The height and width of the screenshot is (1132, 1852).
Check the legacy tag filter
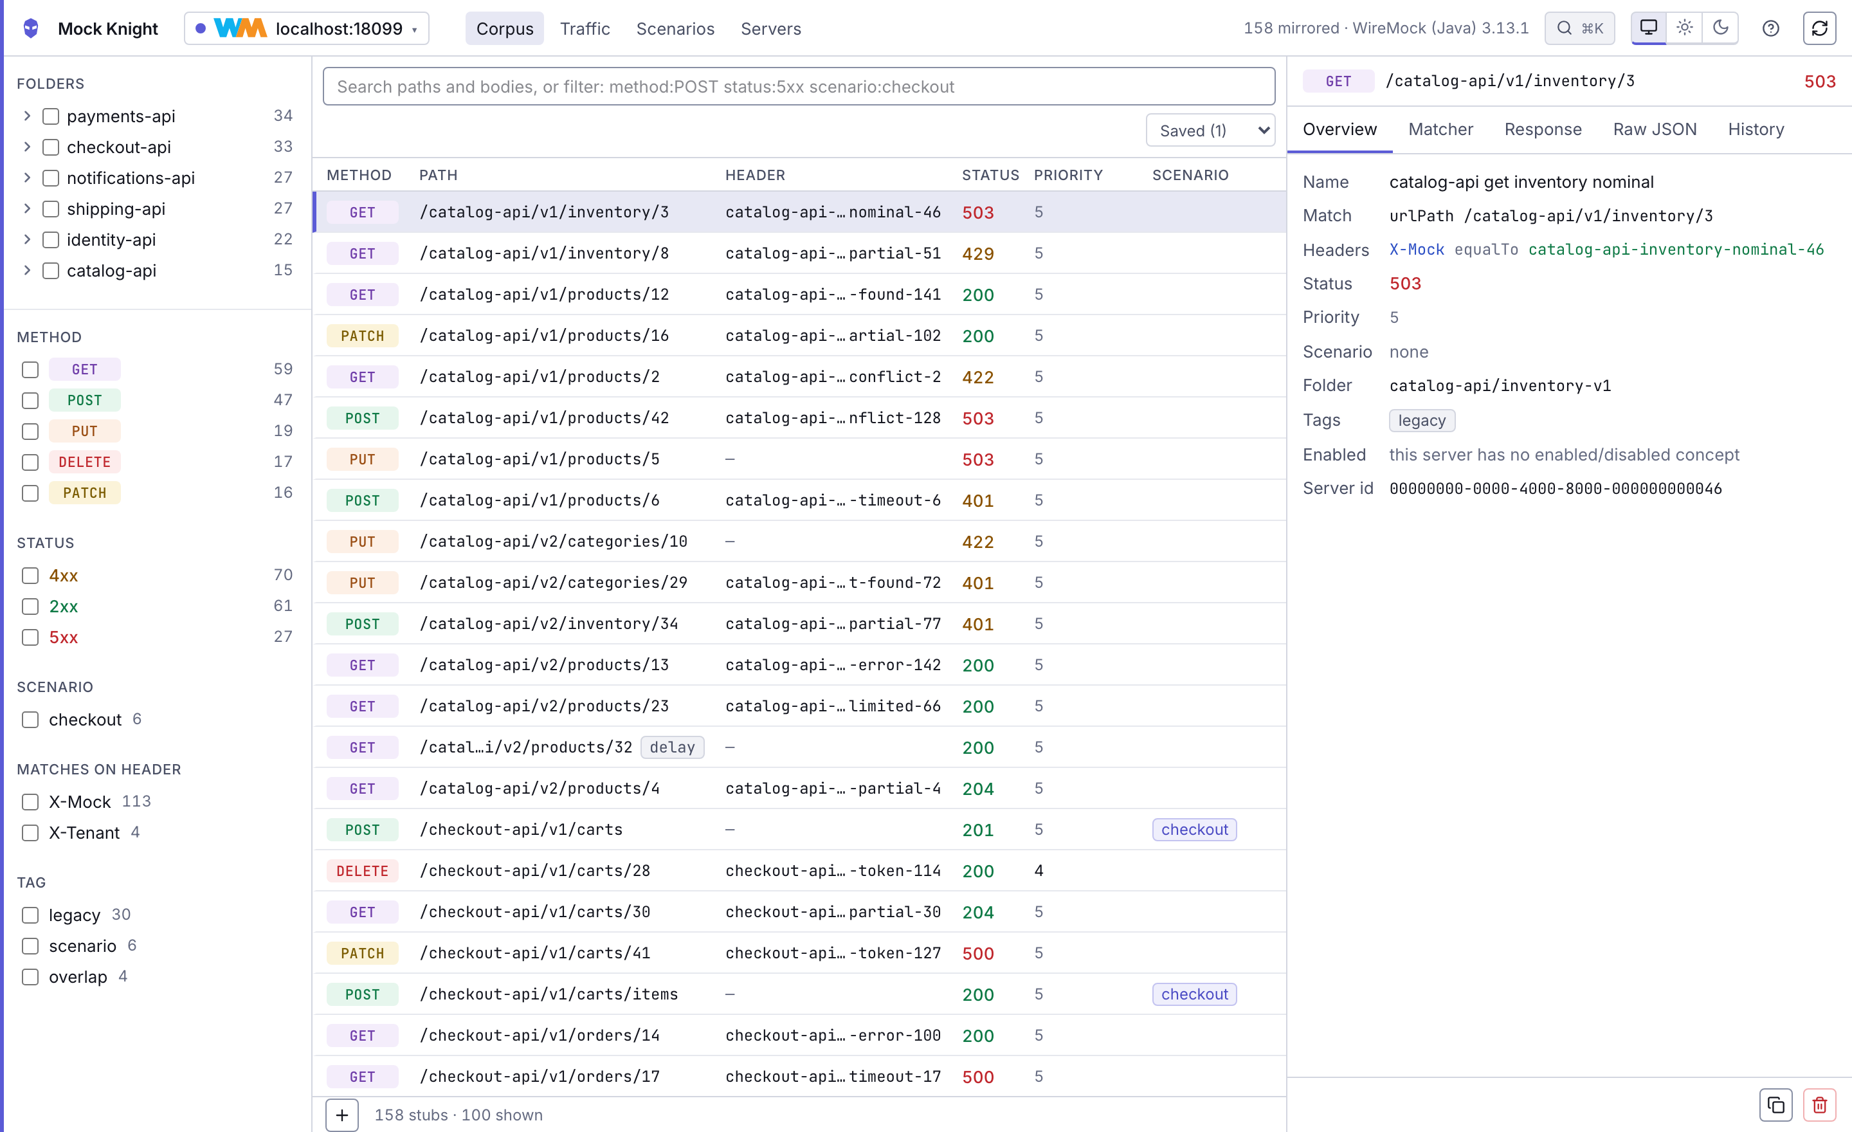pyautogui.click(x=30, y=915)
